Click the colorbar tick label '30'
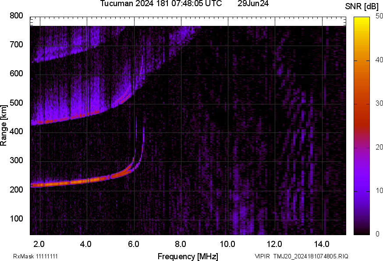 [379, 103]
